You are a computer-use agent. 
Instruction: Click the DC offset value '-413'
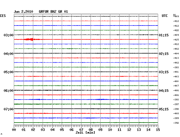click(176, 58)
